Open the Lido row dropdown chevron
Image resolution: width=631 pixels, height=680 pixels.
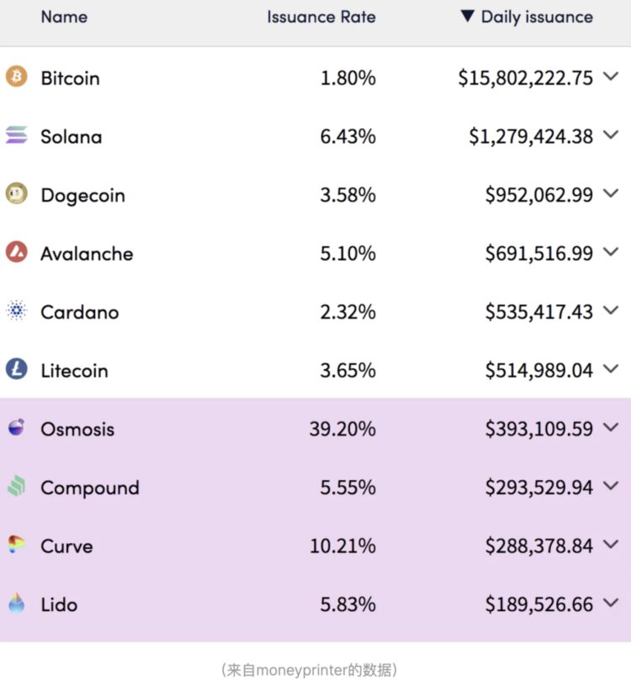coord(611,604)
